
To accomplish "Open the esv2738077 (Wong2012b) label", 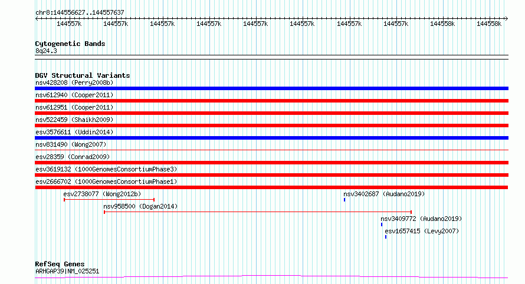I will tap(102, 194).
